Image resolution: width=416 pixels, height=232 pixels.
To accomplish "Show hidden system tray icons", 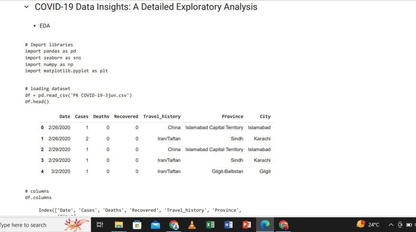I will pos(391,225).
